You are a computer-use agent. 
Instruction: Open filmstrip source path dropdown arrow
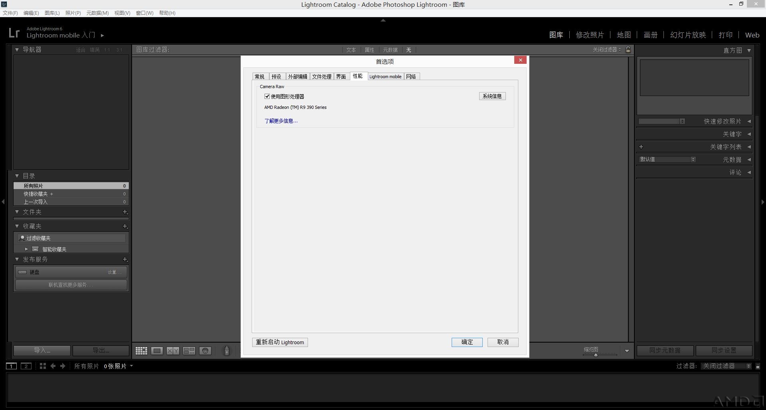[131, 366]
